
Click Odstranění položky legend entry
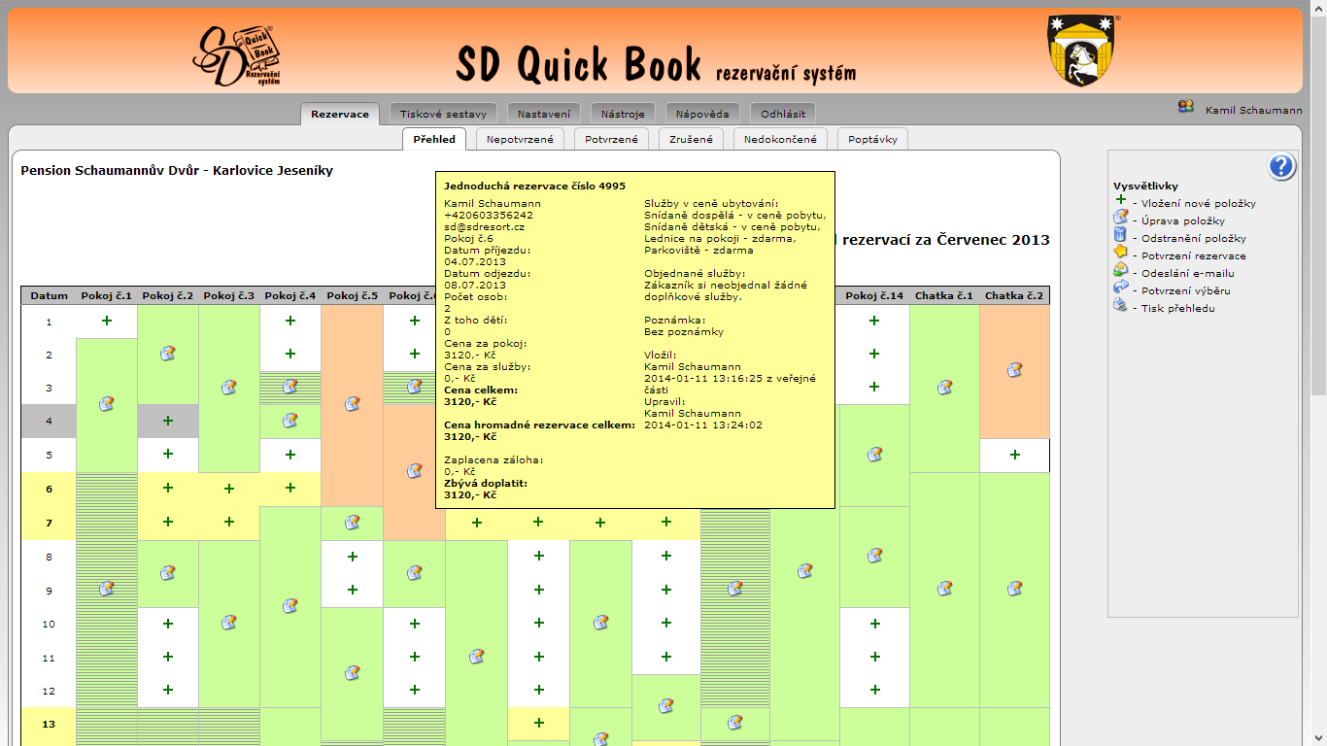[x=1194, y=239]
